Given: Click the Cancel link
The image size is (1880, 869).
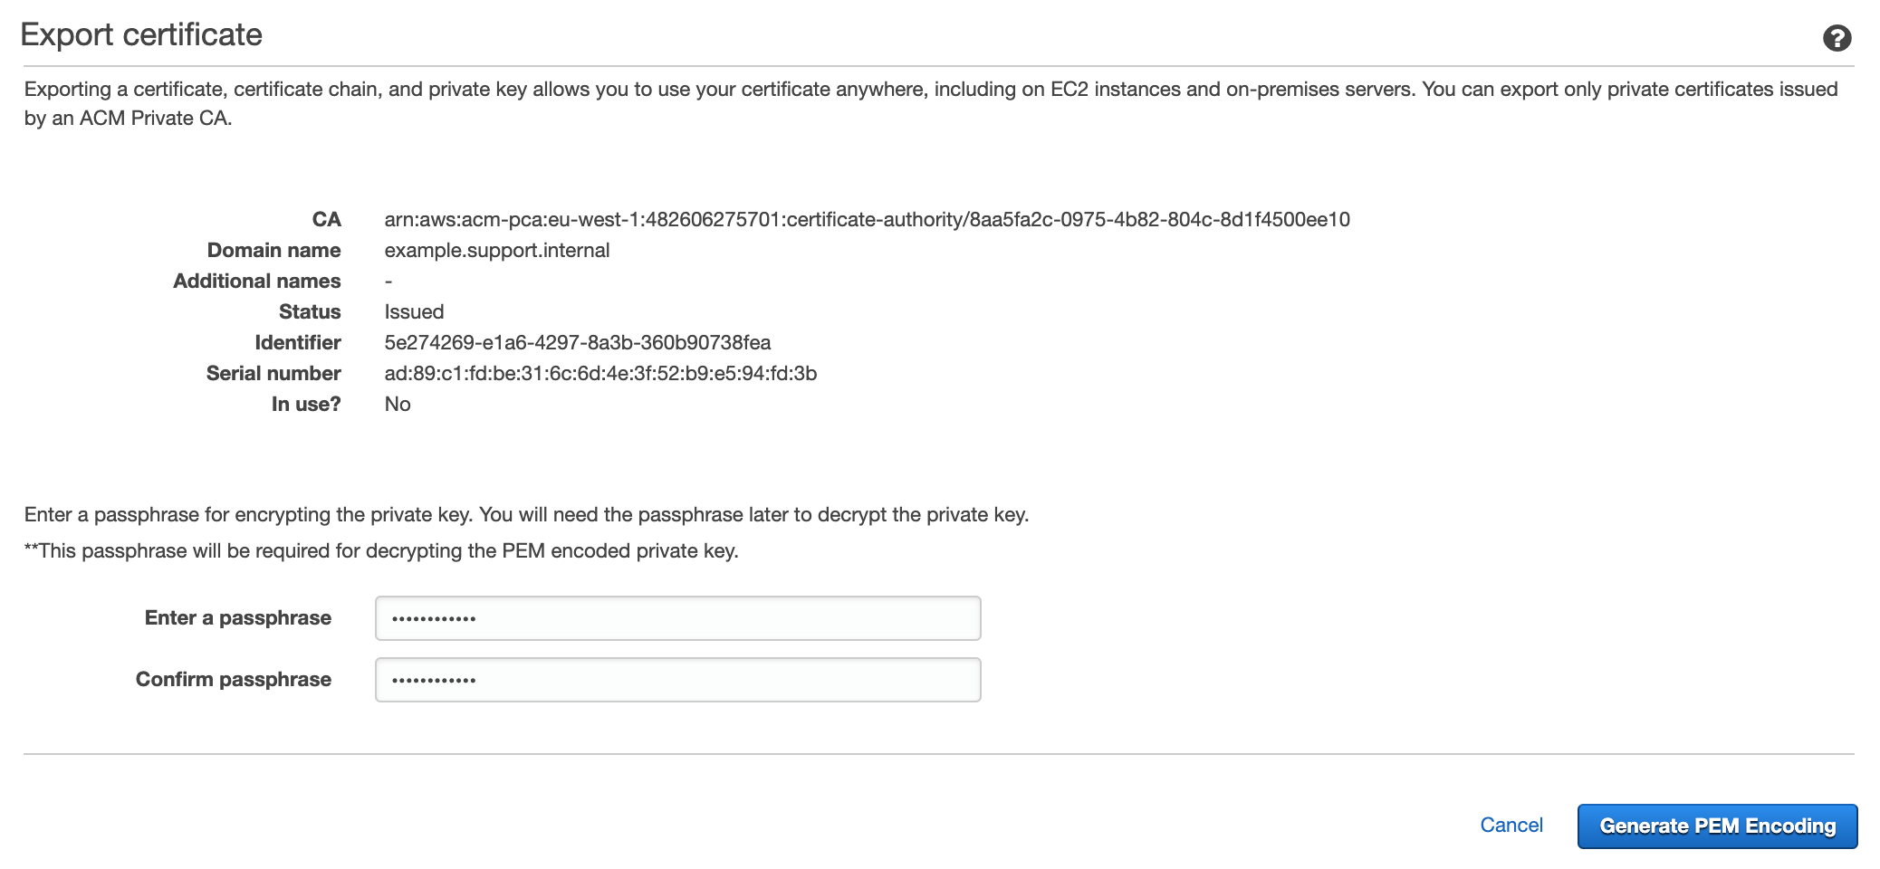Looking at the screenshot, I should (1511, 825).
